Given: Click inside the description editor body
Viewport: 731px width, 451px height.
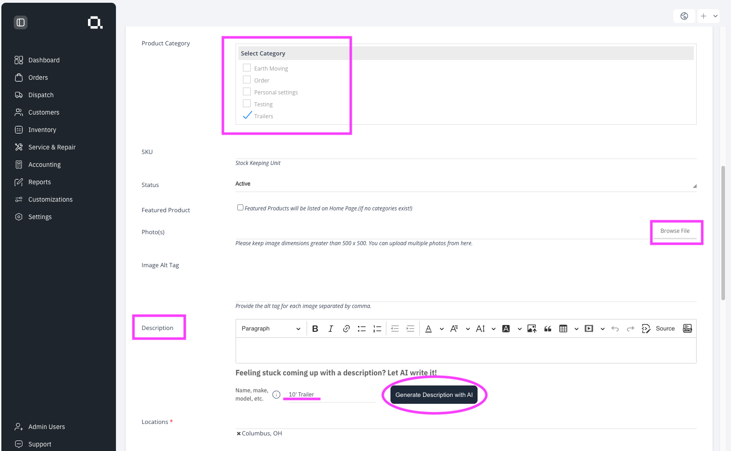Looking at the screenshot, I should [466, 351].
